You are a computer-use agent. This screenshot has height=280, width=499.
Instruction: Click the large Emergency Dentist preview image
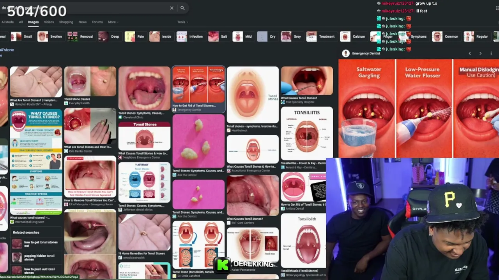419,108
